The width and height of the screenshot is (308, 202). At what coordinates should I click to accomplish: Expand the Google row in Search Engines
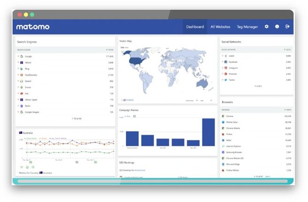click(18, 56)
